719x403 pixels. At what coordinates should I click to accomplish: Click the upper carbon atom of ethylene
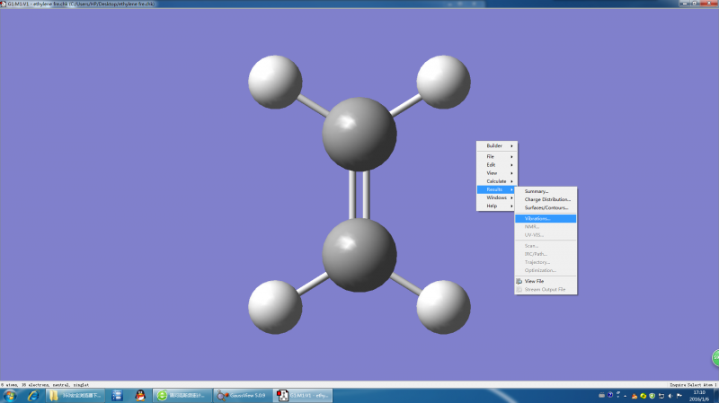[x=359, y=135]
